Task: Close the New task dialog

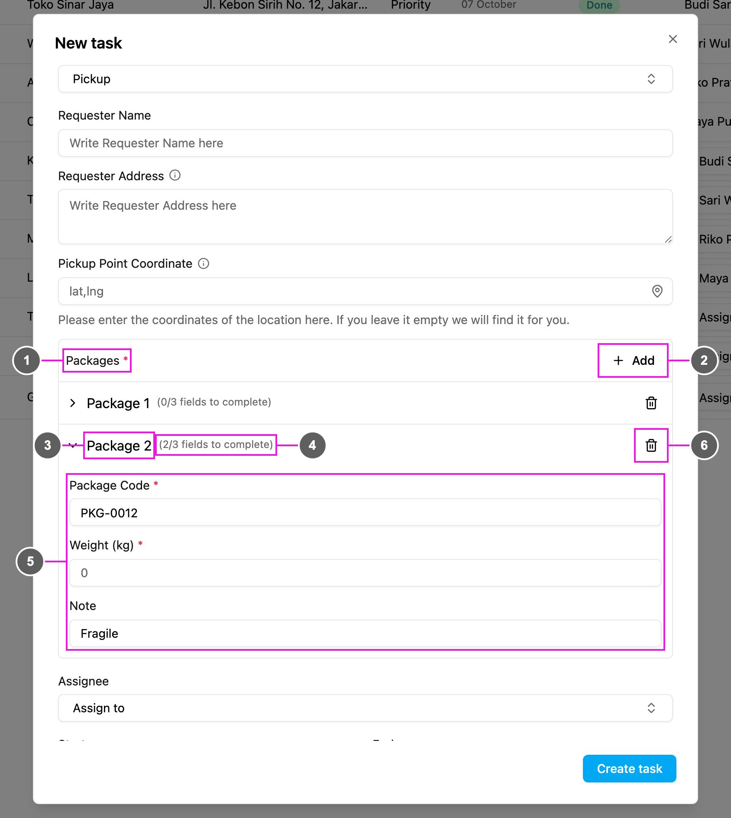Action: (673, 39)
